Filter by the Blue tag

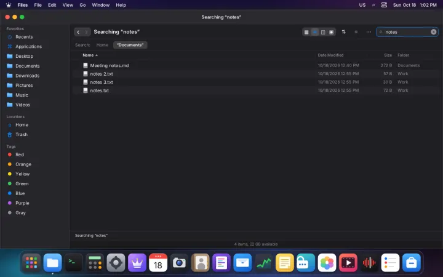tap(34, 193)
